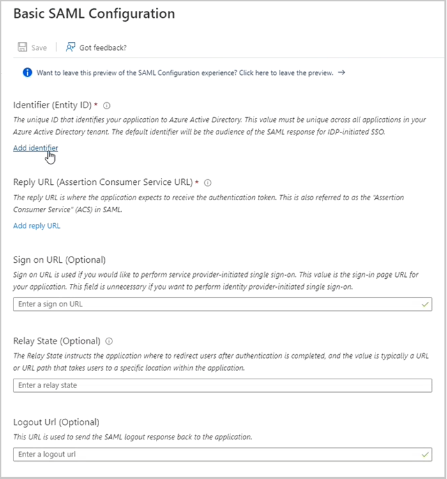The image size is (447, 479).
Task: Open the 'Got feedback?' text link
Action: tap(103, 47)
